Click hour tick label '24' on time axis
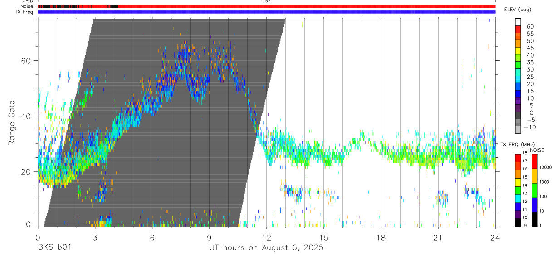This screenshot has width=557, height=257. click(x=495, y=238)
